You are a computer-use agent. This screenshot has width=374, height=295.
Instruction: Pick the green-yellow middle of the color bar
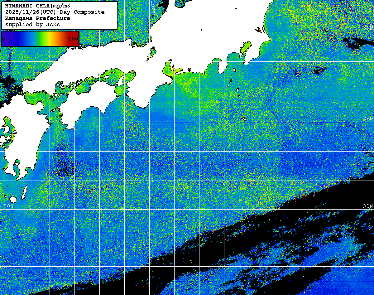point(42,39)
